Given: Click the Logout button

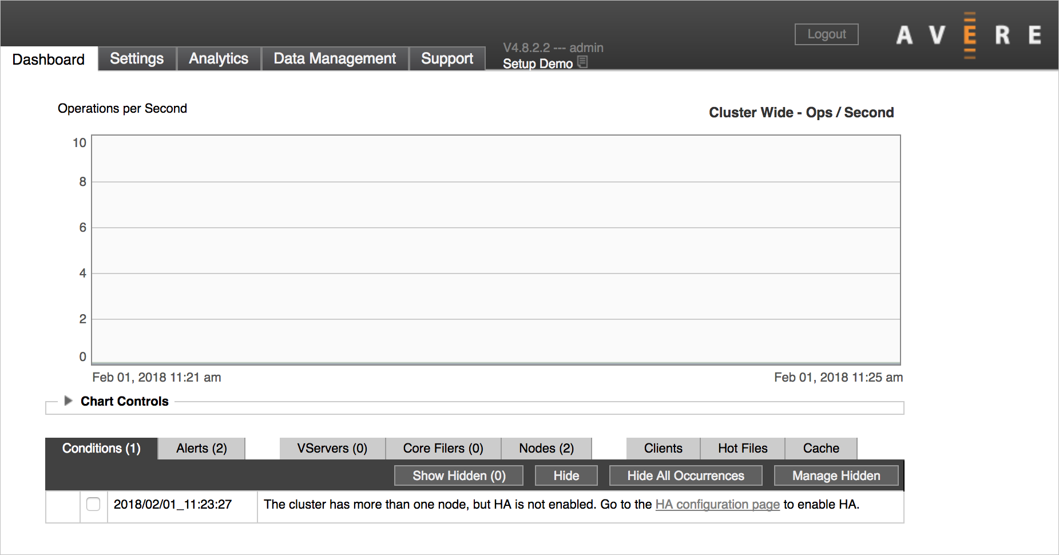Looking at the screenshot, I should coord(826,34).
